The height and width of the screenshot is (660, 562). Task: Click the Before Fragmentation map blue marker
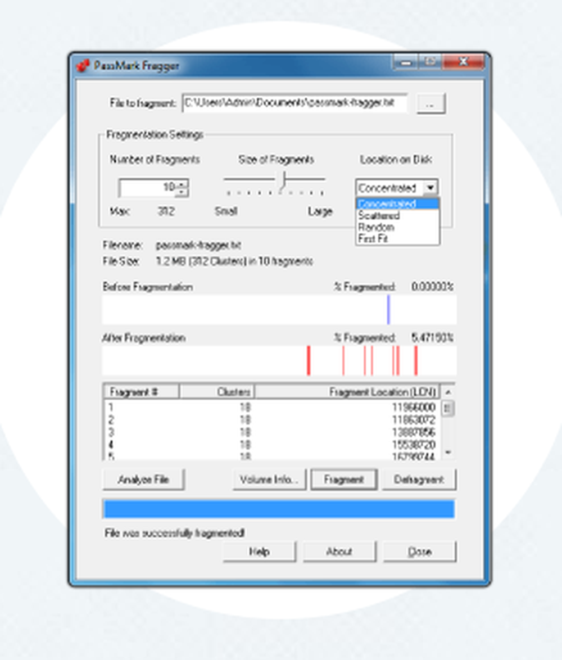tap(388, 310)
